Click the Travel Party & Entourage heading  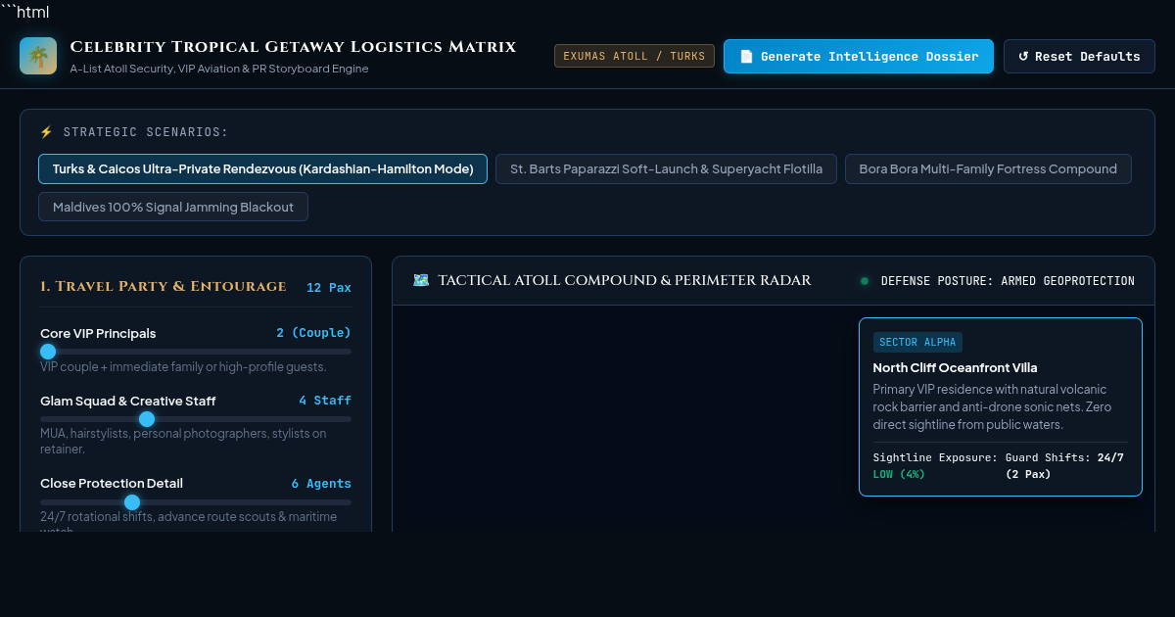click(164, 287)
